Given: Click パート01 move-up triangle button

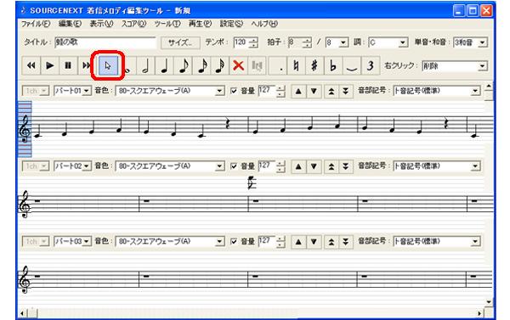Looking at the screenshot, I should (x=298, y=92).
